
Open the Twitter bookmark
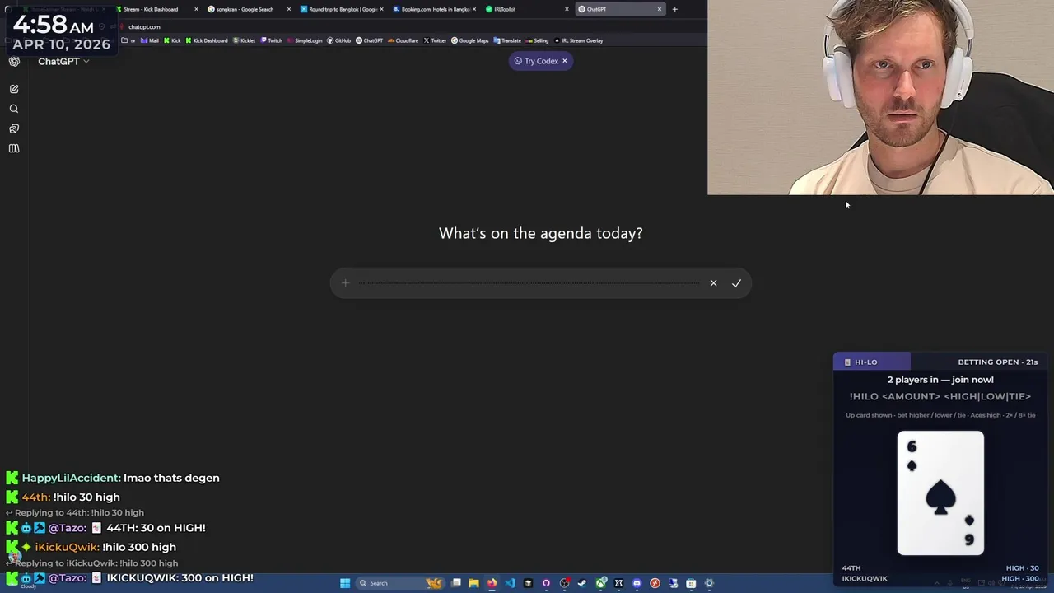tap(435, 40)
